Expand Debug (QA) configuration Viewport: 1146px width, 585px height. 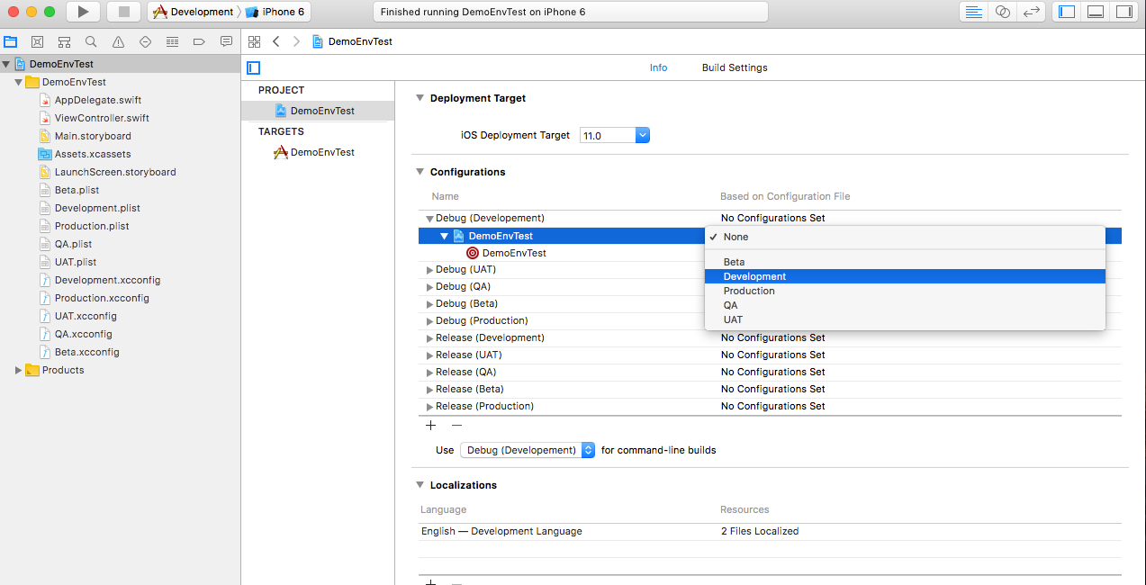(x=429, y=286)
